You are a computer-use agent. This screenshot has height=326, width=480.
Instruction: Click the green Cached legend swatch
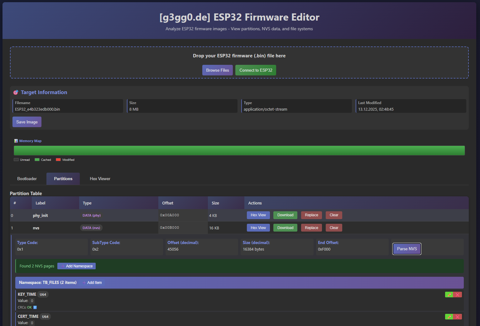[37, 160]
